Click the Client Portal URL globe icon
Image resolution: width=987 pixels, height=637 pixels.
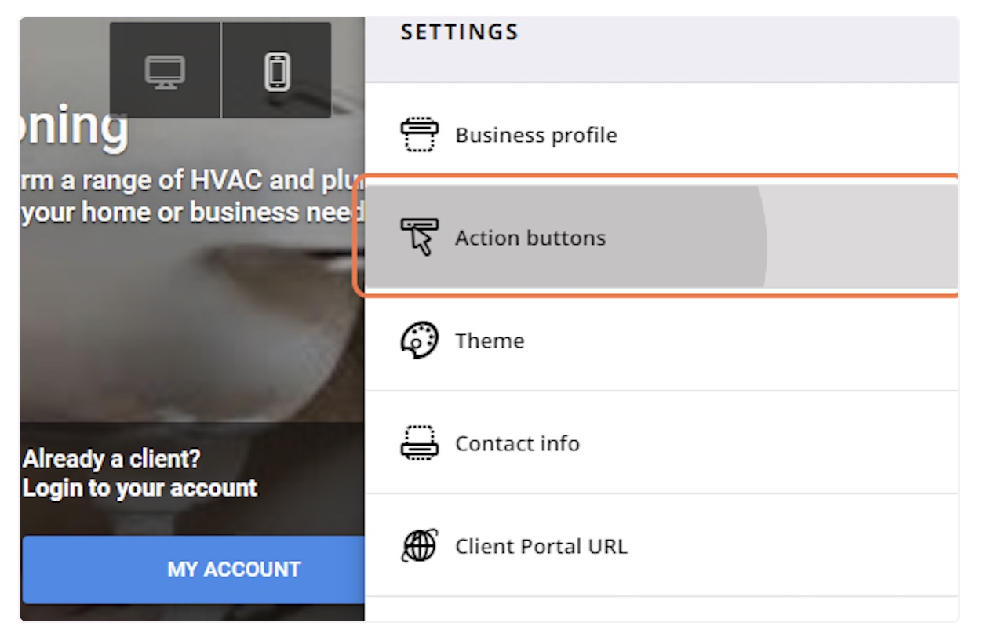[420, 546]
